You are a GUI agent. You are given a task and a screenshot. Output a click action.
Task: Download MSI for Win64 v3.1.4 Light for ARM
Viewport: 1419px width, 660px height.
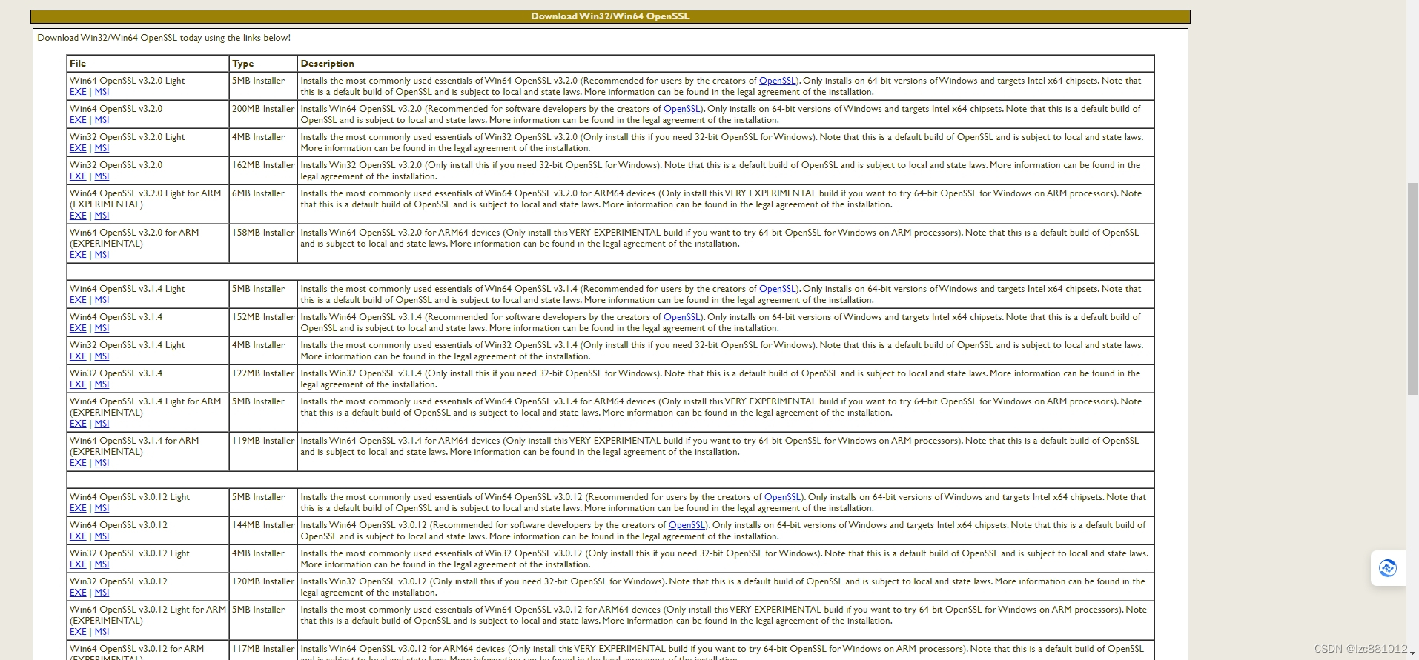tap(102, 424)
